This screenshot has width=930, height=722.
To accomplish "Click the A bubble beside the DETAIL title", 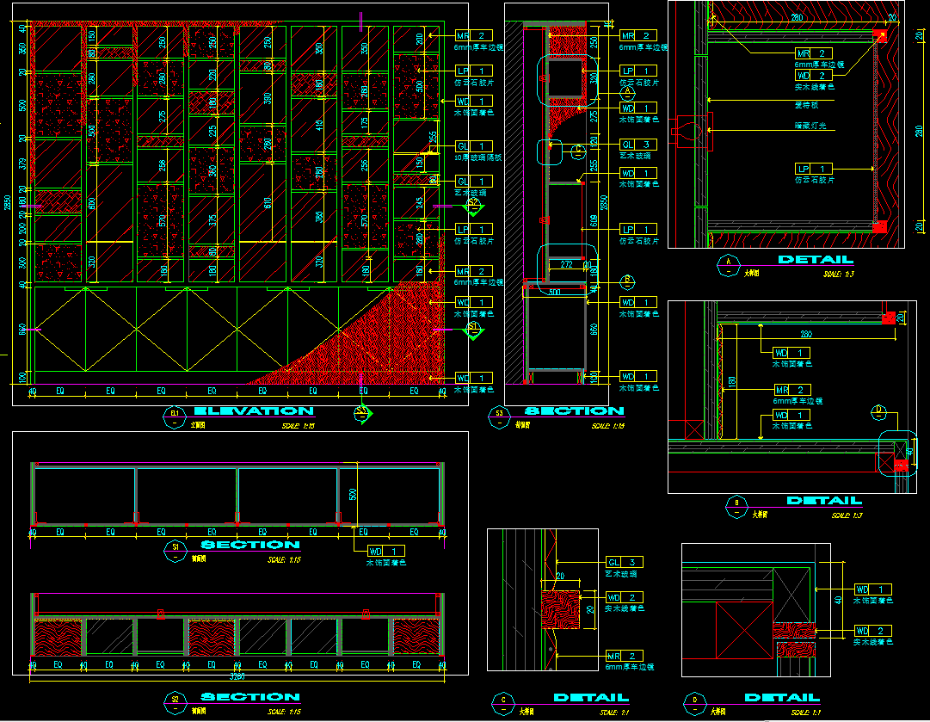I will [729, 262].
